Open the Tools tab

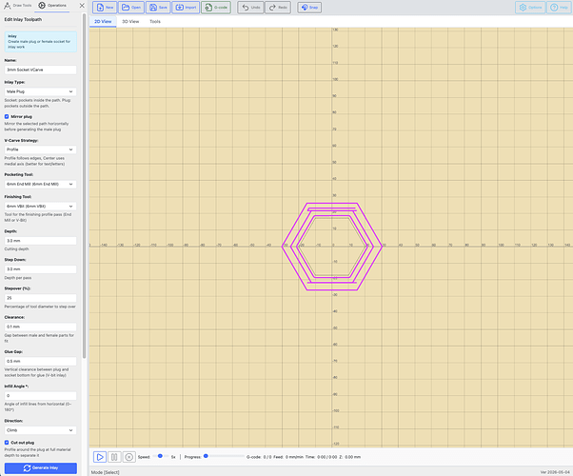(x=155, y=22)
